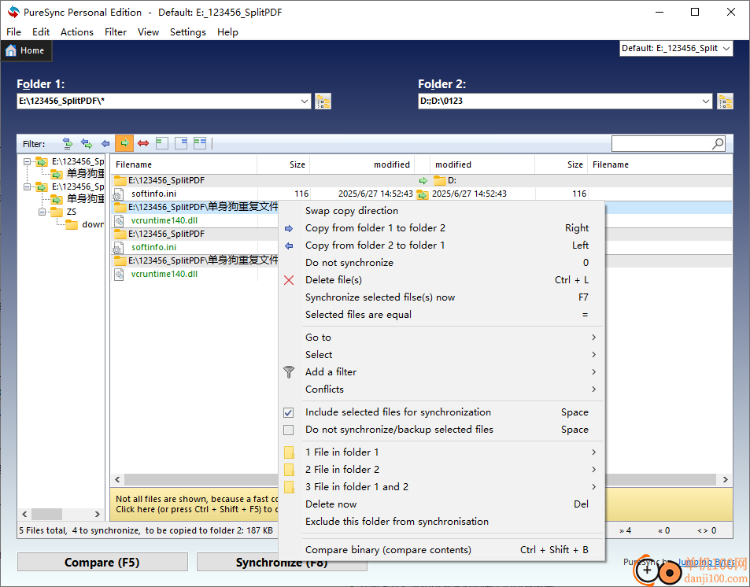This screenshot has height=587, width=750.
Task: Open the Folder 2 path dropdown
Action: 706,101
